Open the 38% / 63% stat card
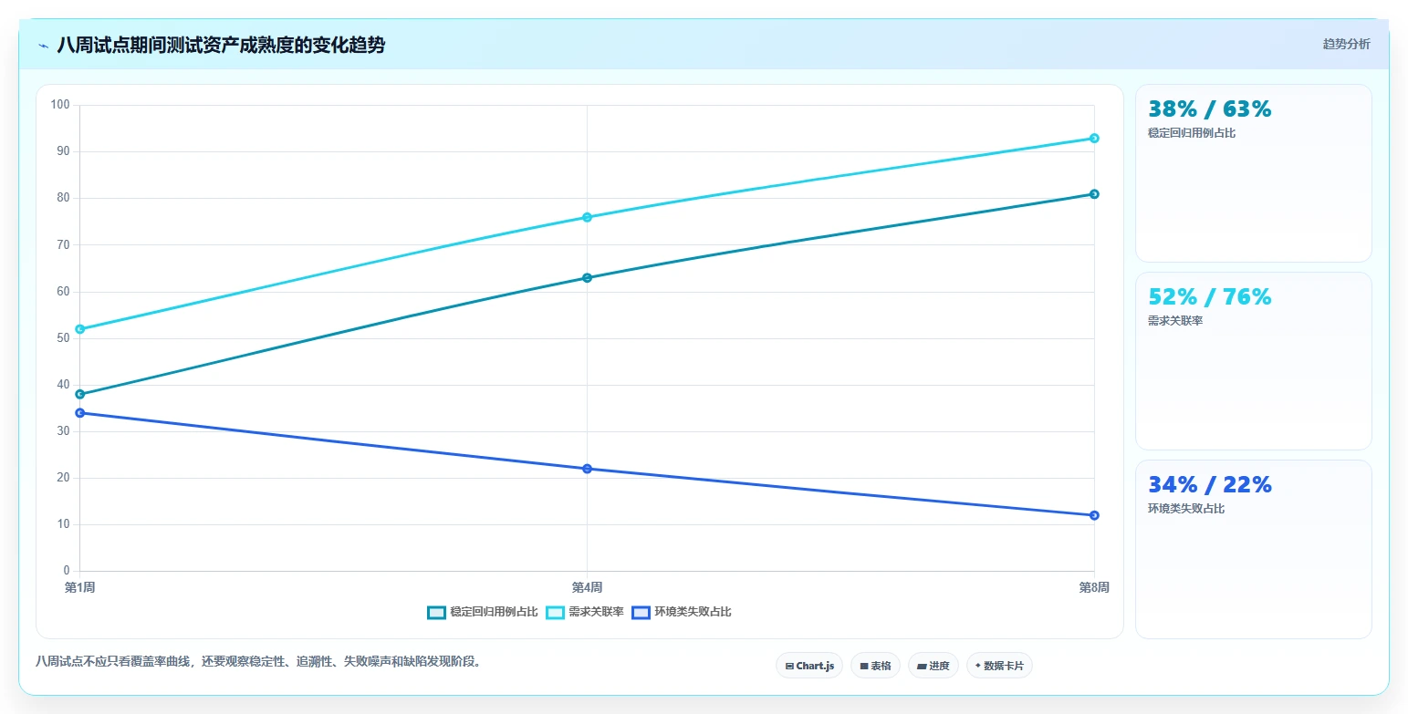The image size is (1408, 714). tap(1253, 173)
